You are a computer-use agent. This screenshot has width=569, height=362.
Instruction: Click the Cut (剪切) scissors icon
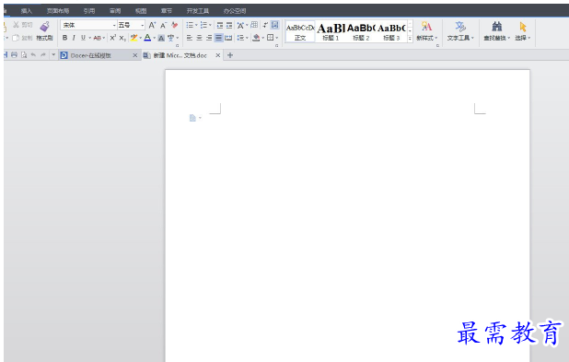click(x=16, y=25)
